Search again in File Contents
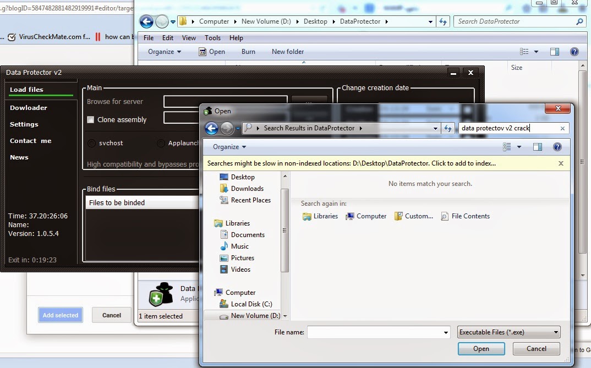Screen dimensions: 591x368 coord(466,216)
